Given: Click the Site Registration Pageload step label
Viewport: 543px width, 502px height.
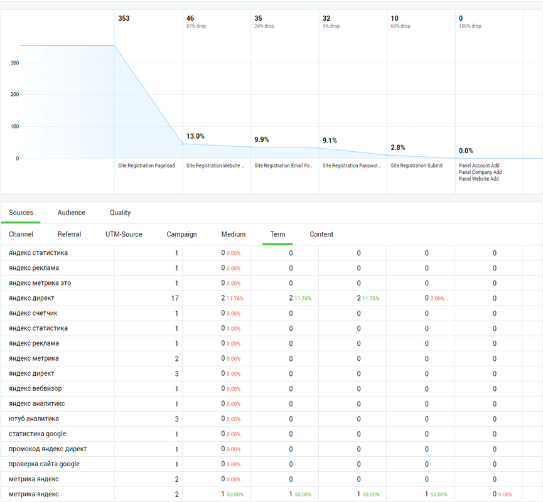Looking at the screenshot, I should (x=146, y=166).
